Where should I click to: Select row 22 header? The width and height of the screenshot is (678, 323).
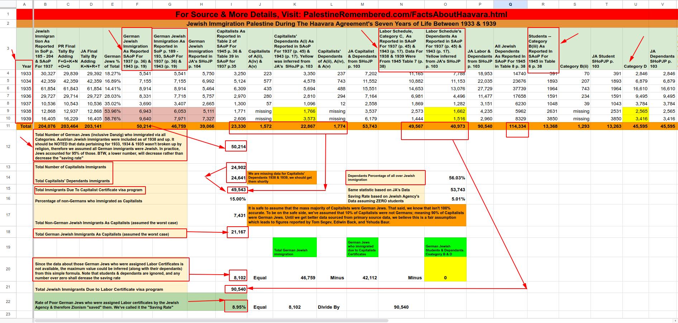(x=8, y=302)
